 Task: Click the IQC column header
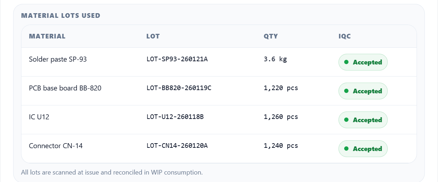(x=345, y=36)
